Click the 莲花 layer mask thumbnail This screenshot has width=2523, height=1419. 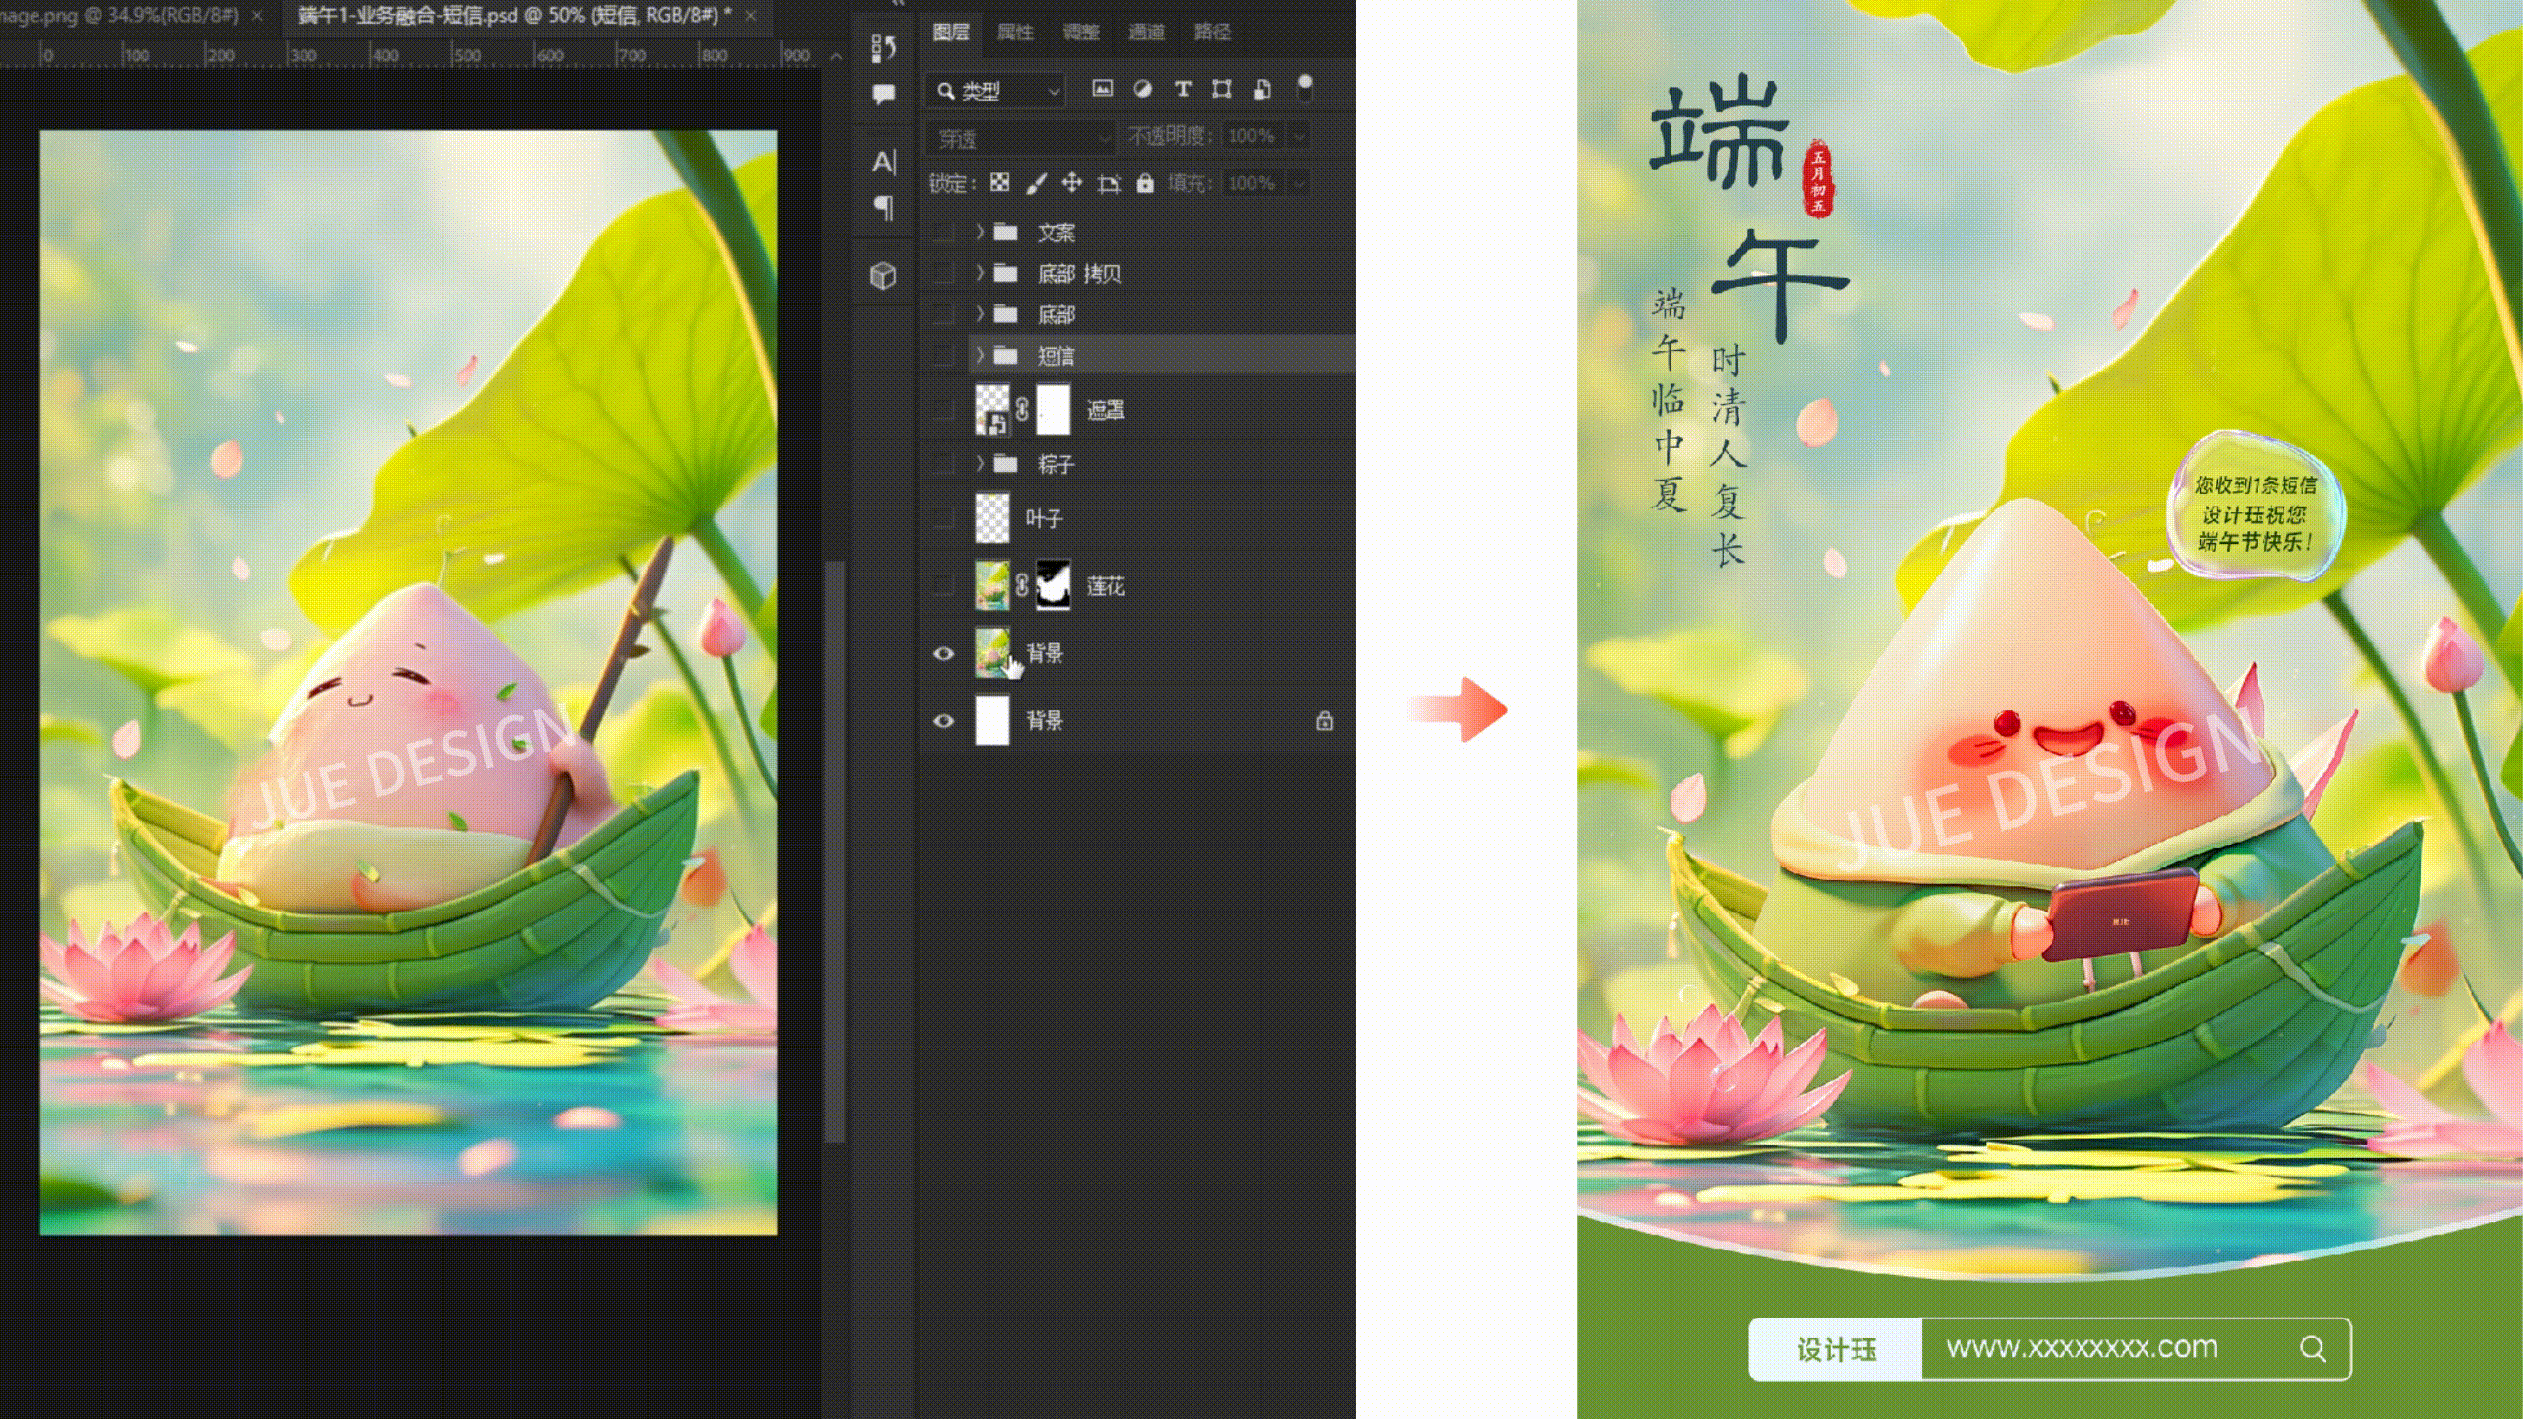pyautogui.click(x=1053, y=585)
